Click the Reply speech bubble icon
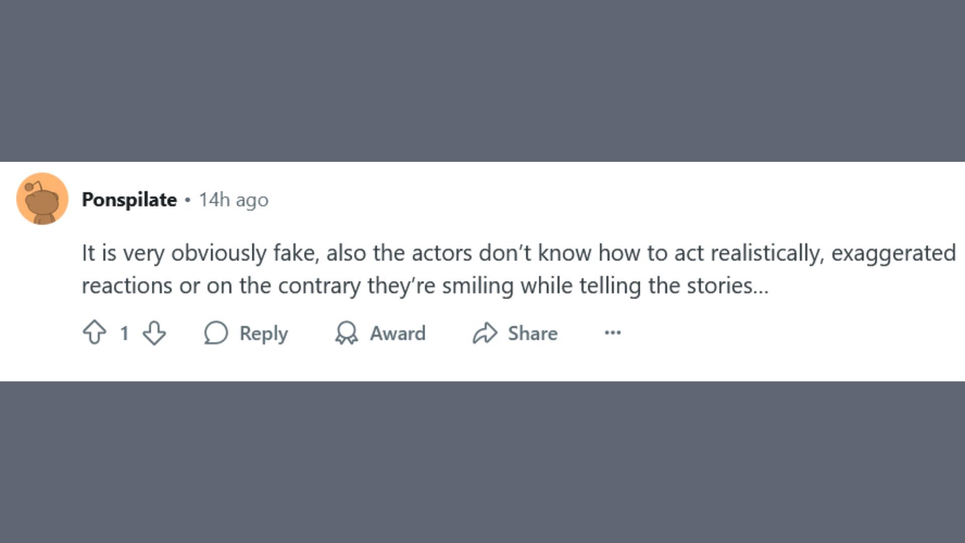The height and width of the screenshot is (543, 965). pos(216,333)
